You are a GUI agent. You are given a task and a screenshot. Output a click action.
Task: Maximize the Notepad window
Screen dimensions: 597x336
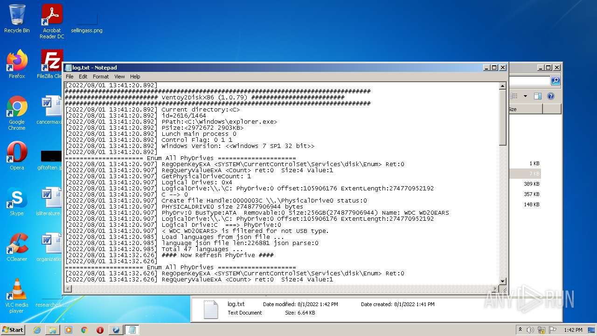[x=494, y=68]
